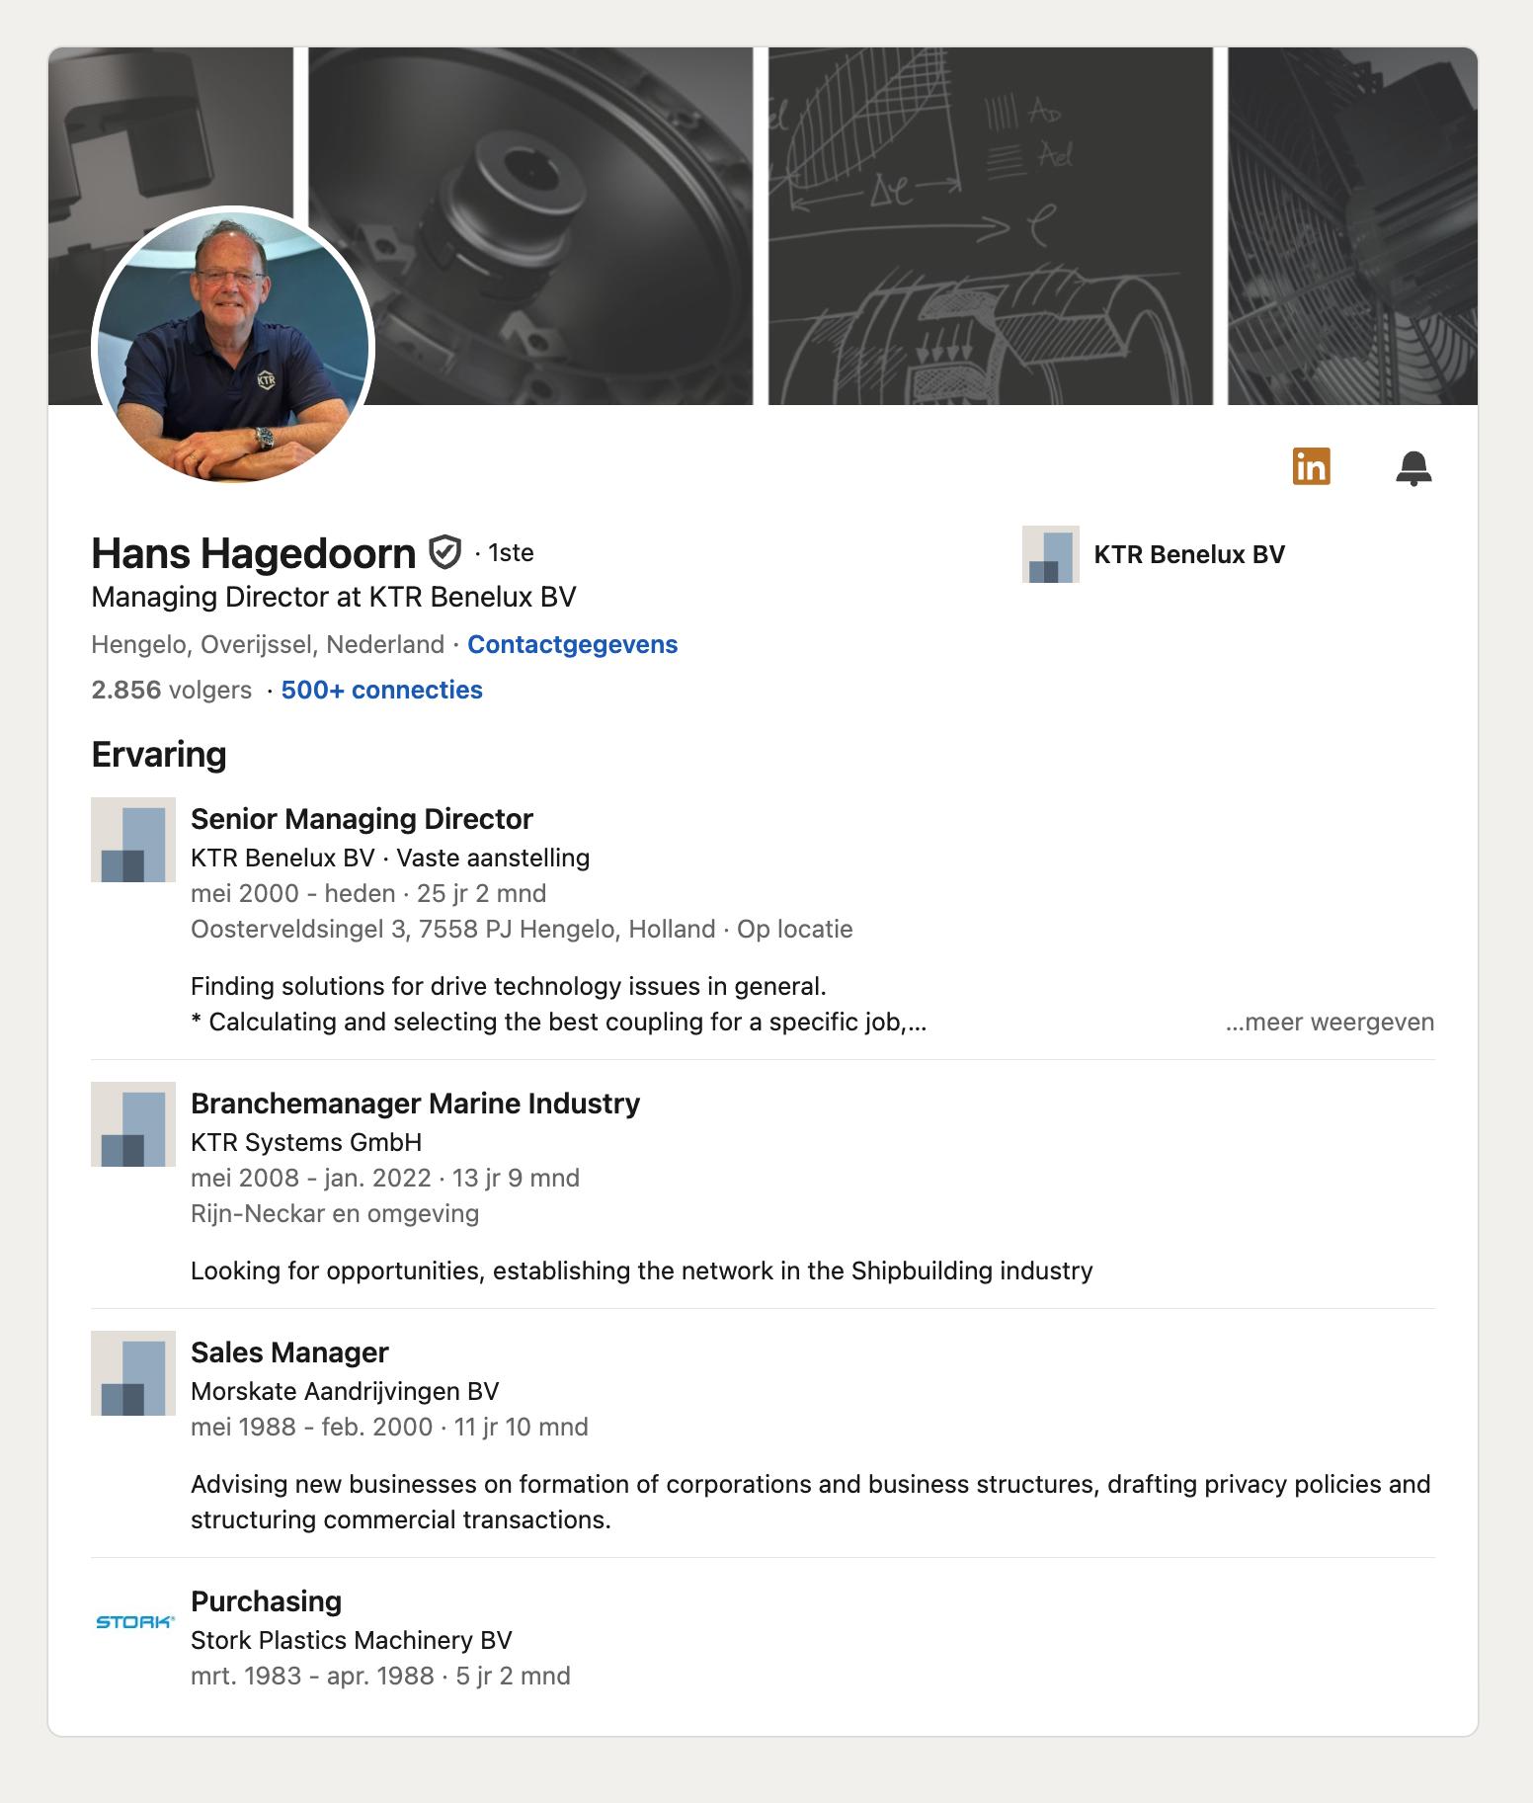Click the KTR Benelux BV company name in the header

1189,554
